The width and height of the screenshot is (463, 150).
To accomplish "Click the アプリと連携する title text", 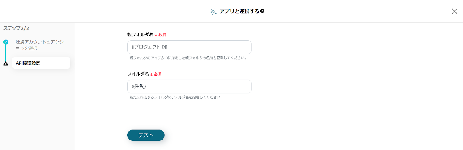I will click(239, 11).
